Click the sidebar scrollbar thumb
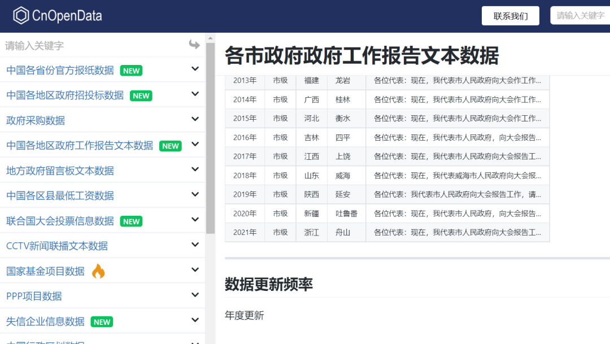Viewport: 610px width, 344px height. [211, 138]
